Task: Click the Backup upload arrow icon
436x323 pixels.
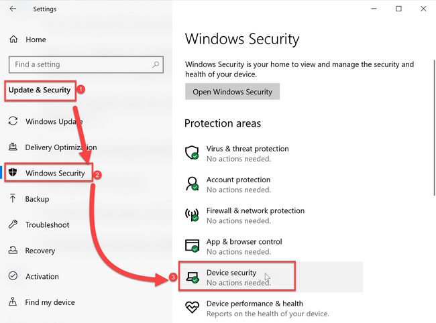Action: click(x=13, y=199)
